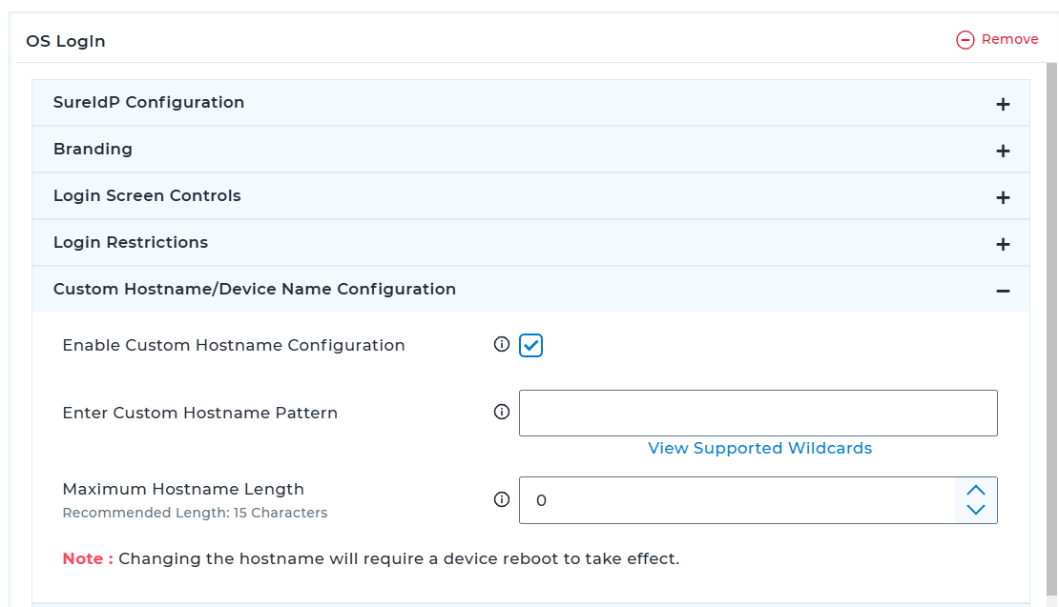Open the View Supported Wildcards link
The image size is (1059, 607).
[759, 448]
